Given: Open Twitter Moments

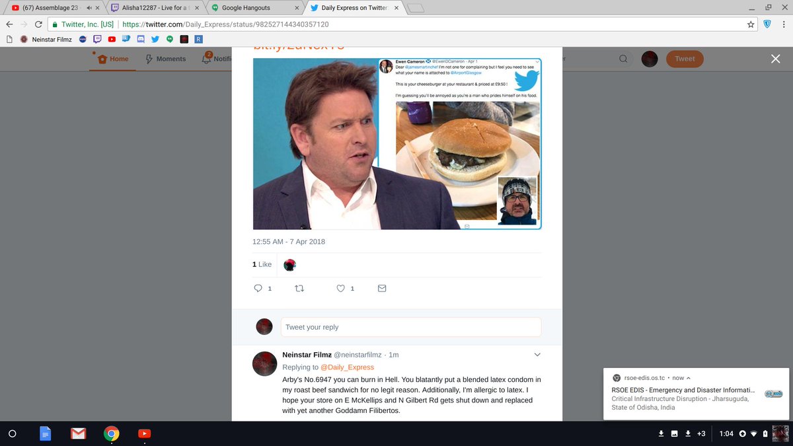Looking at the screenshot, I should pyautogui.click(x=165, y=59).
